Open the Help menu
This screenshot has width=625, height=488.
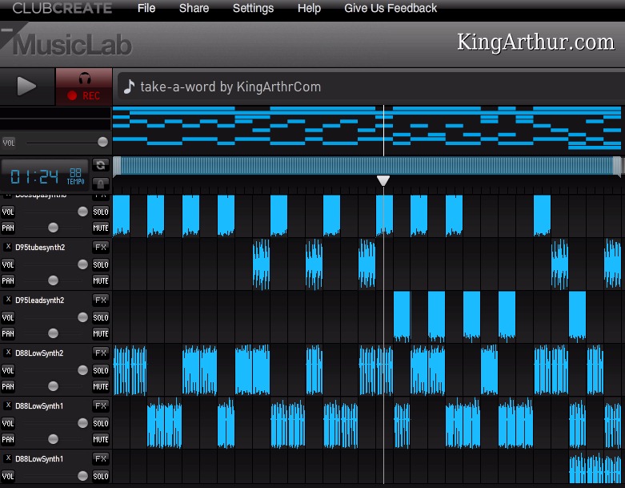[x=309, y=8]
